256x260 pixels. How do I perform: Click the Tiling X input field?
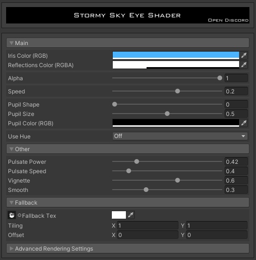pos(147,226)
